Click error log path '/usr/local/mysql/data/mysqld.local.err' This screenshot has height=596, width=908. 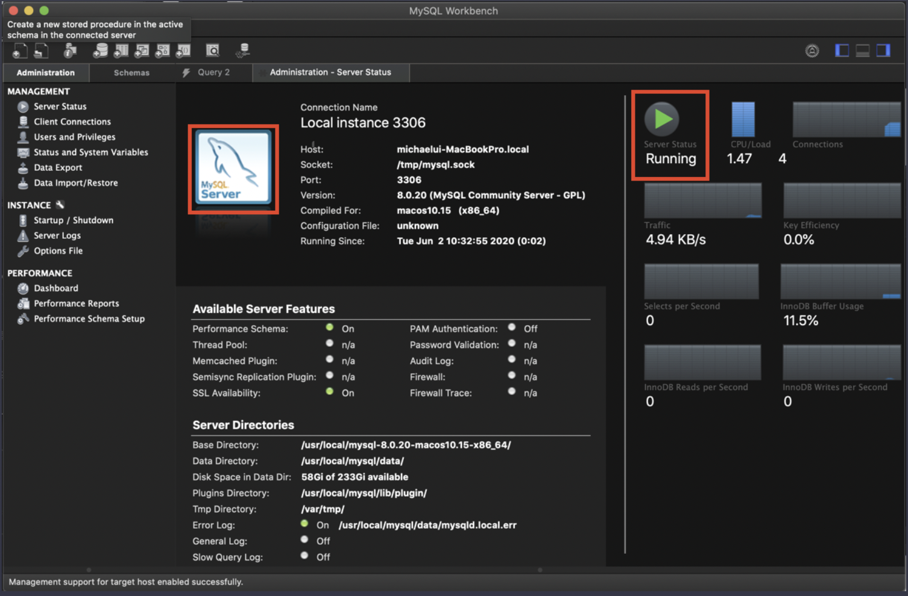(427, 525)
